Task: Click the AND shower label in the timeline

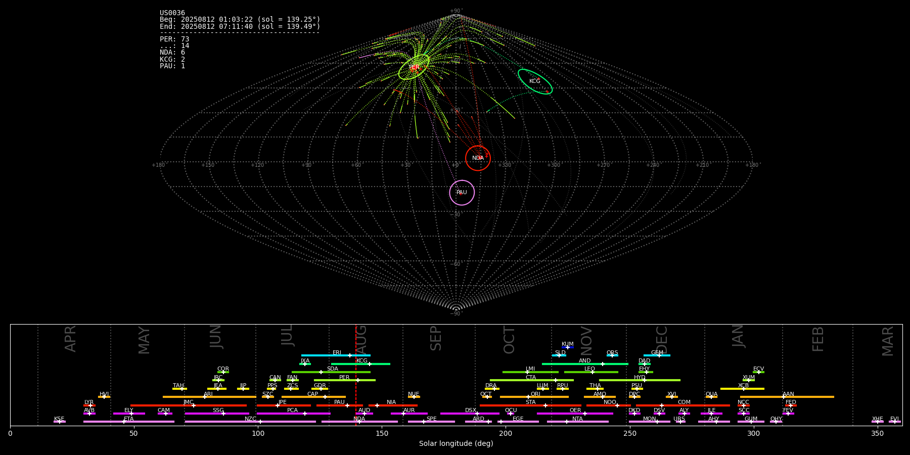Action: (585, 361)
